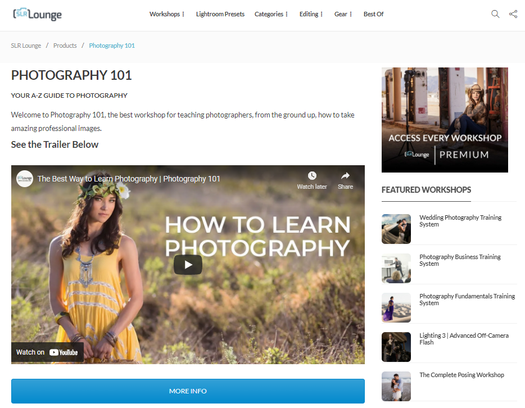Open Lighting 3 Advanced Off-Camera Flash link
The image size is (525, 408).
[x=464, y=339]
